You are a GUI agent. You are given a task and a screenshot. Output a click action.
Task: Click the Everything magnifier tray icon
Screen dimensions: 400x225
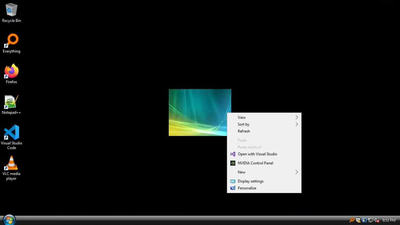tap(352, 220)
